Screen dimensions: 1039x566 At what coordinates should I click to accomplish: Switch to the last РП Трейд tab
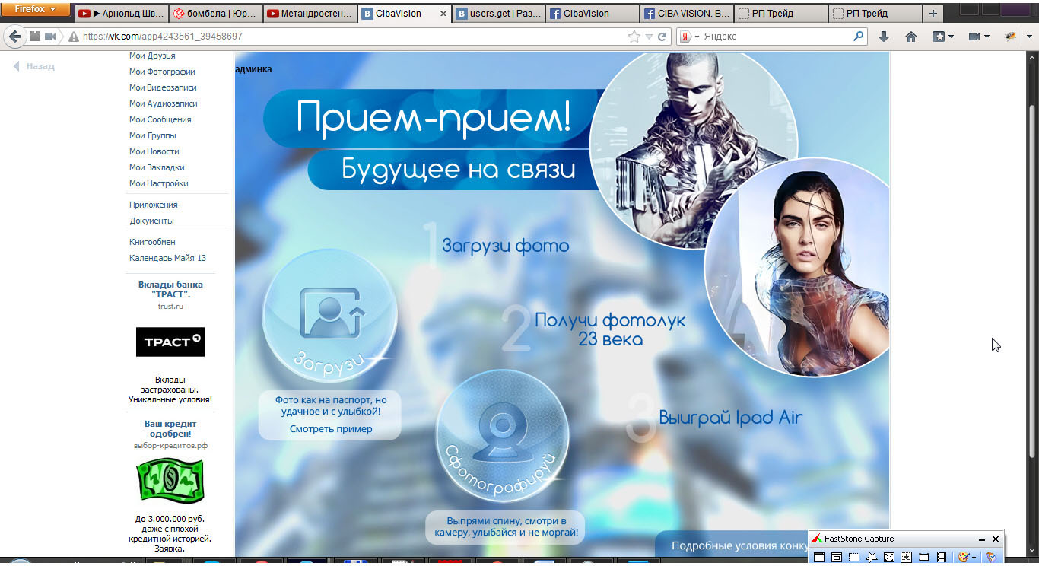coord(875,14)
